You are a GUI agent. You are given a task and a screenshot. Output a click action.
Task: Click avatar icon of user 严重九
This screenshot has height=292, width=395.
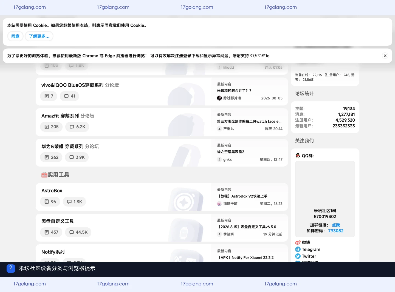(219, 129)
